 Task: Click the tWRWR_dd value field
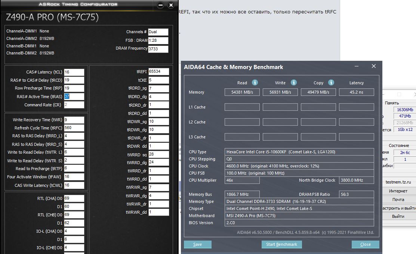(158, 212)
